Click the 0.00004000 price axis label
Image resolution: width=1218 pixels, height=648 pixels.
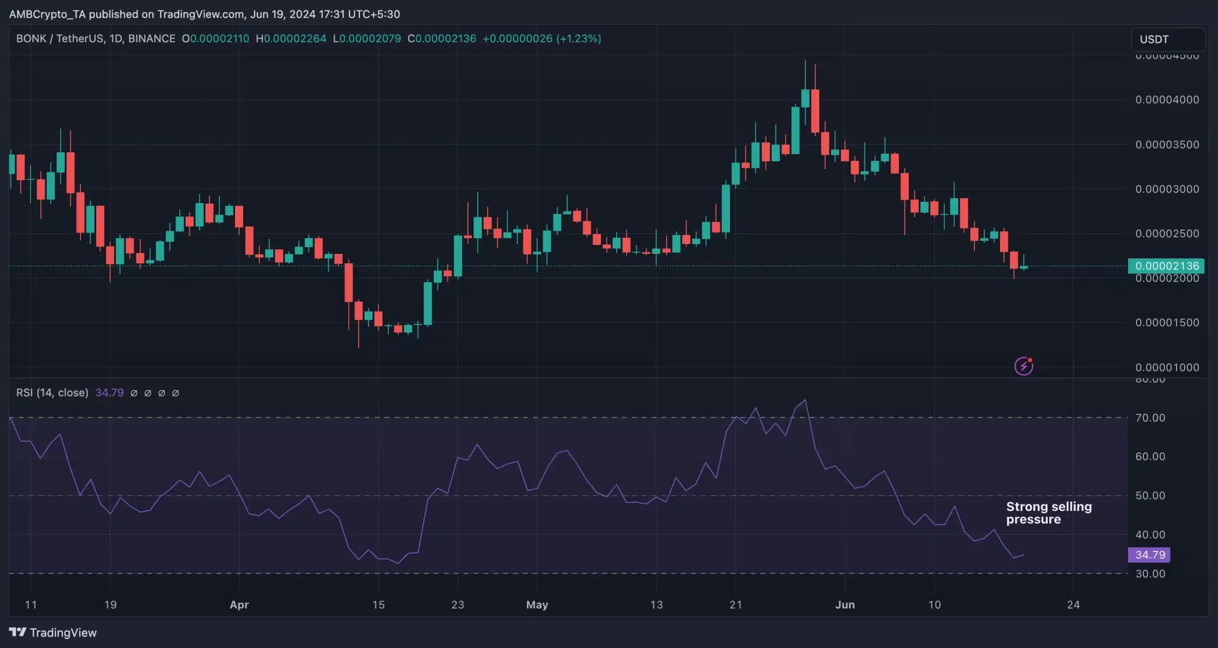(x=1167, y=99)
